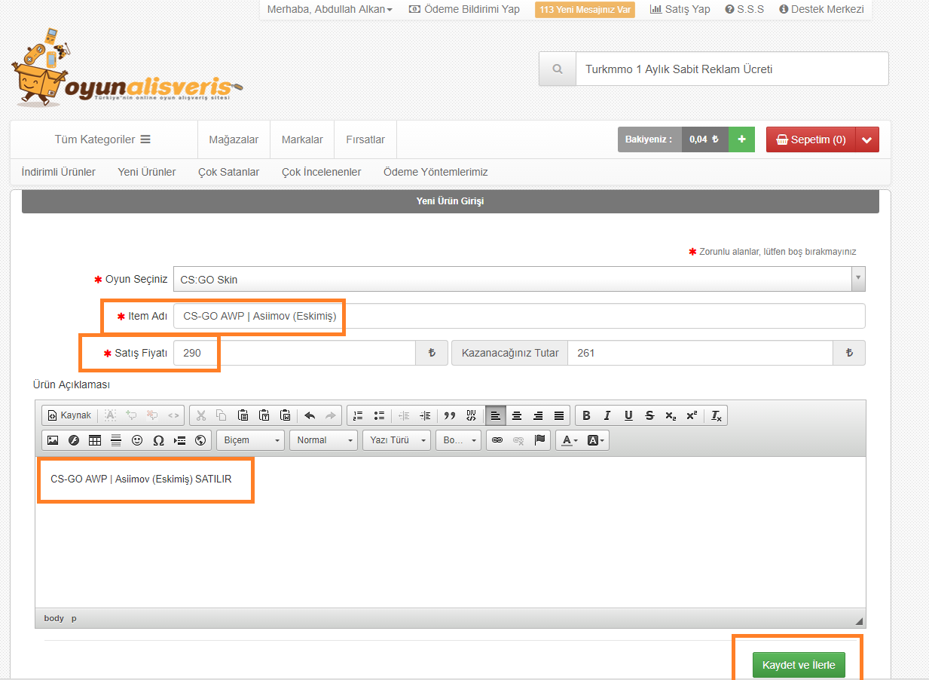The height and width of the screenshot is (680, 929).
Task: Insert an anchor with flag icon
Action: [539, 440]
